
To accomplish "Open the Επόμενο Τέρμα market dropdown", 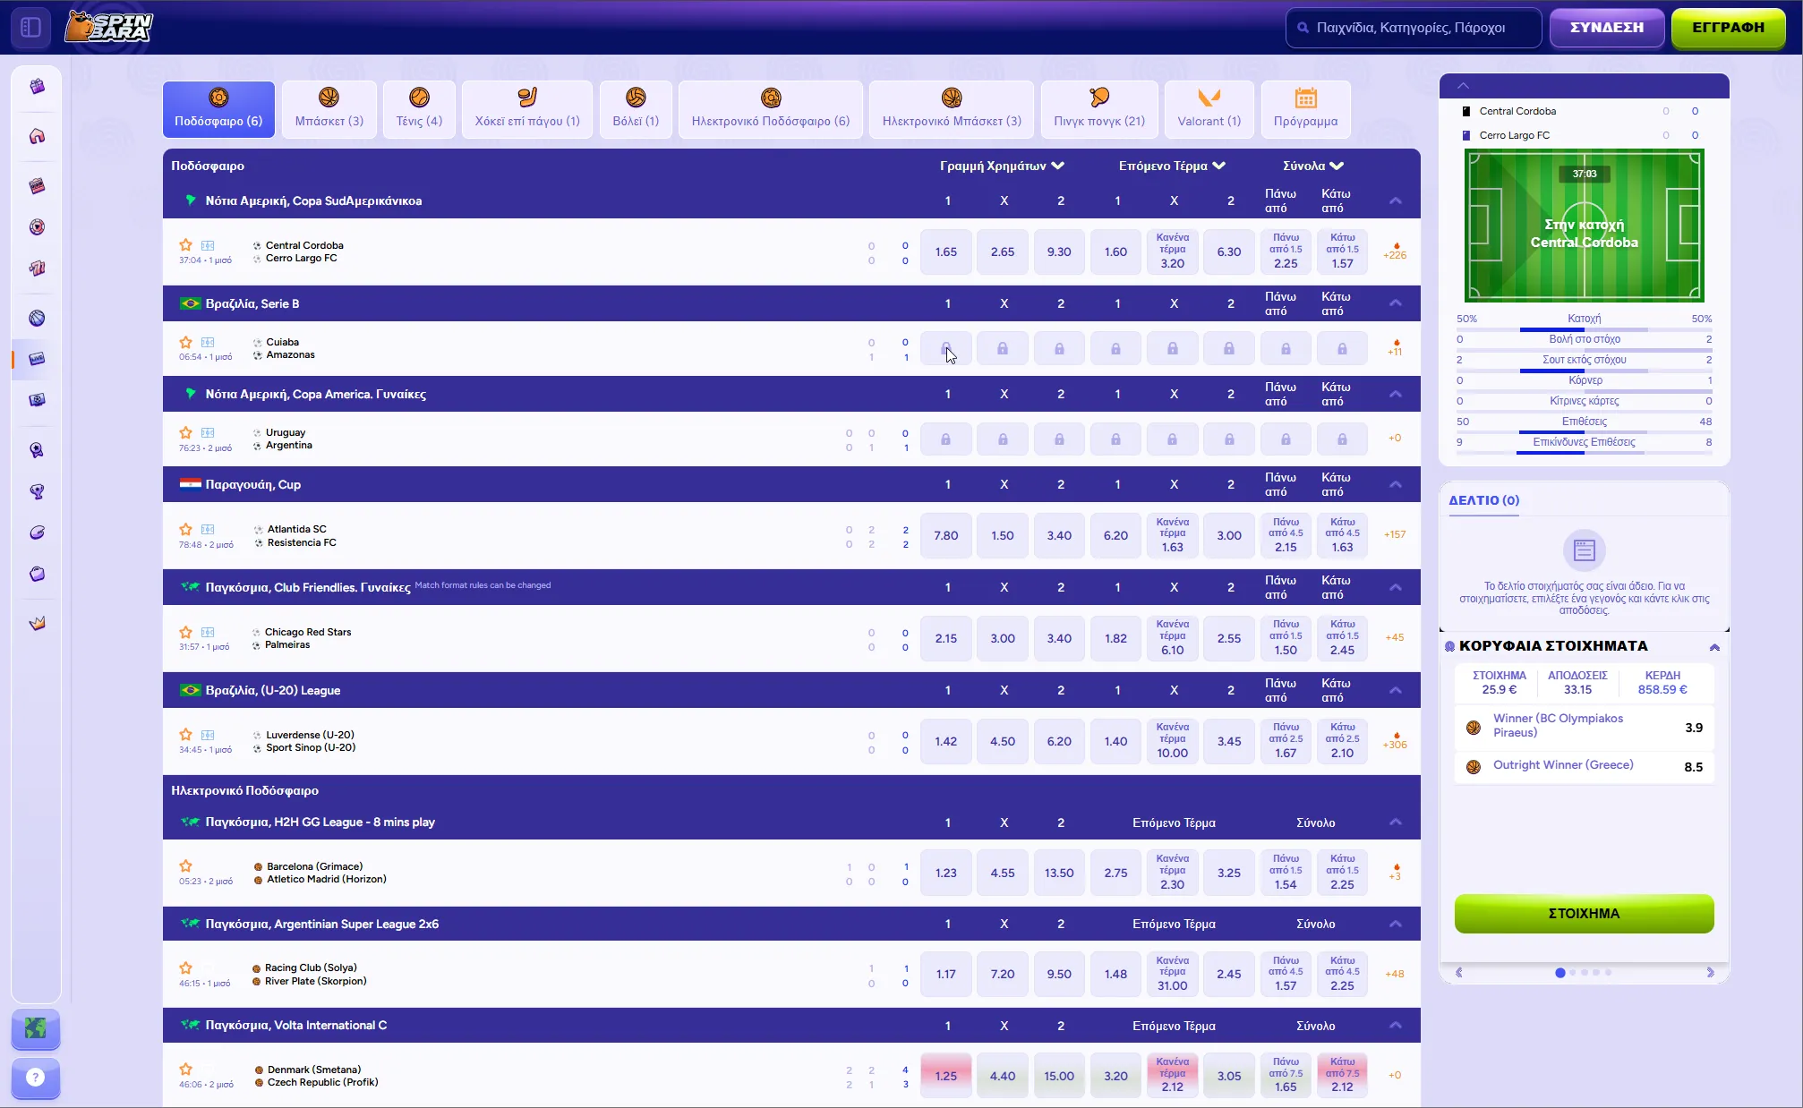I will point(1172,166).
